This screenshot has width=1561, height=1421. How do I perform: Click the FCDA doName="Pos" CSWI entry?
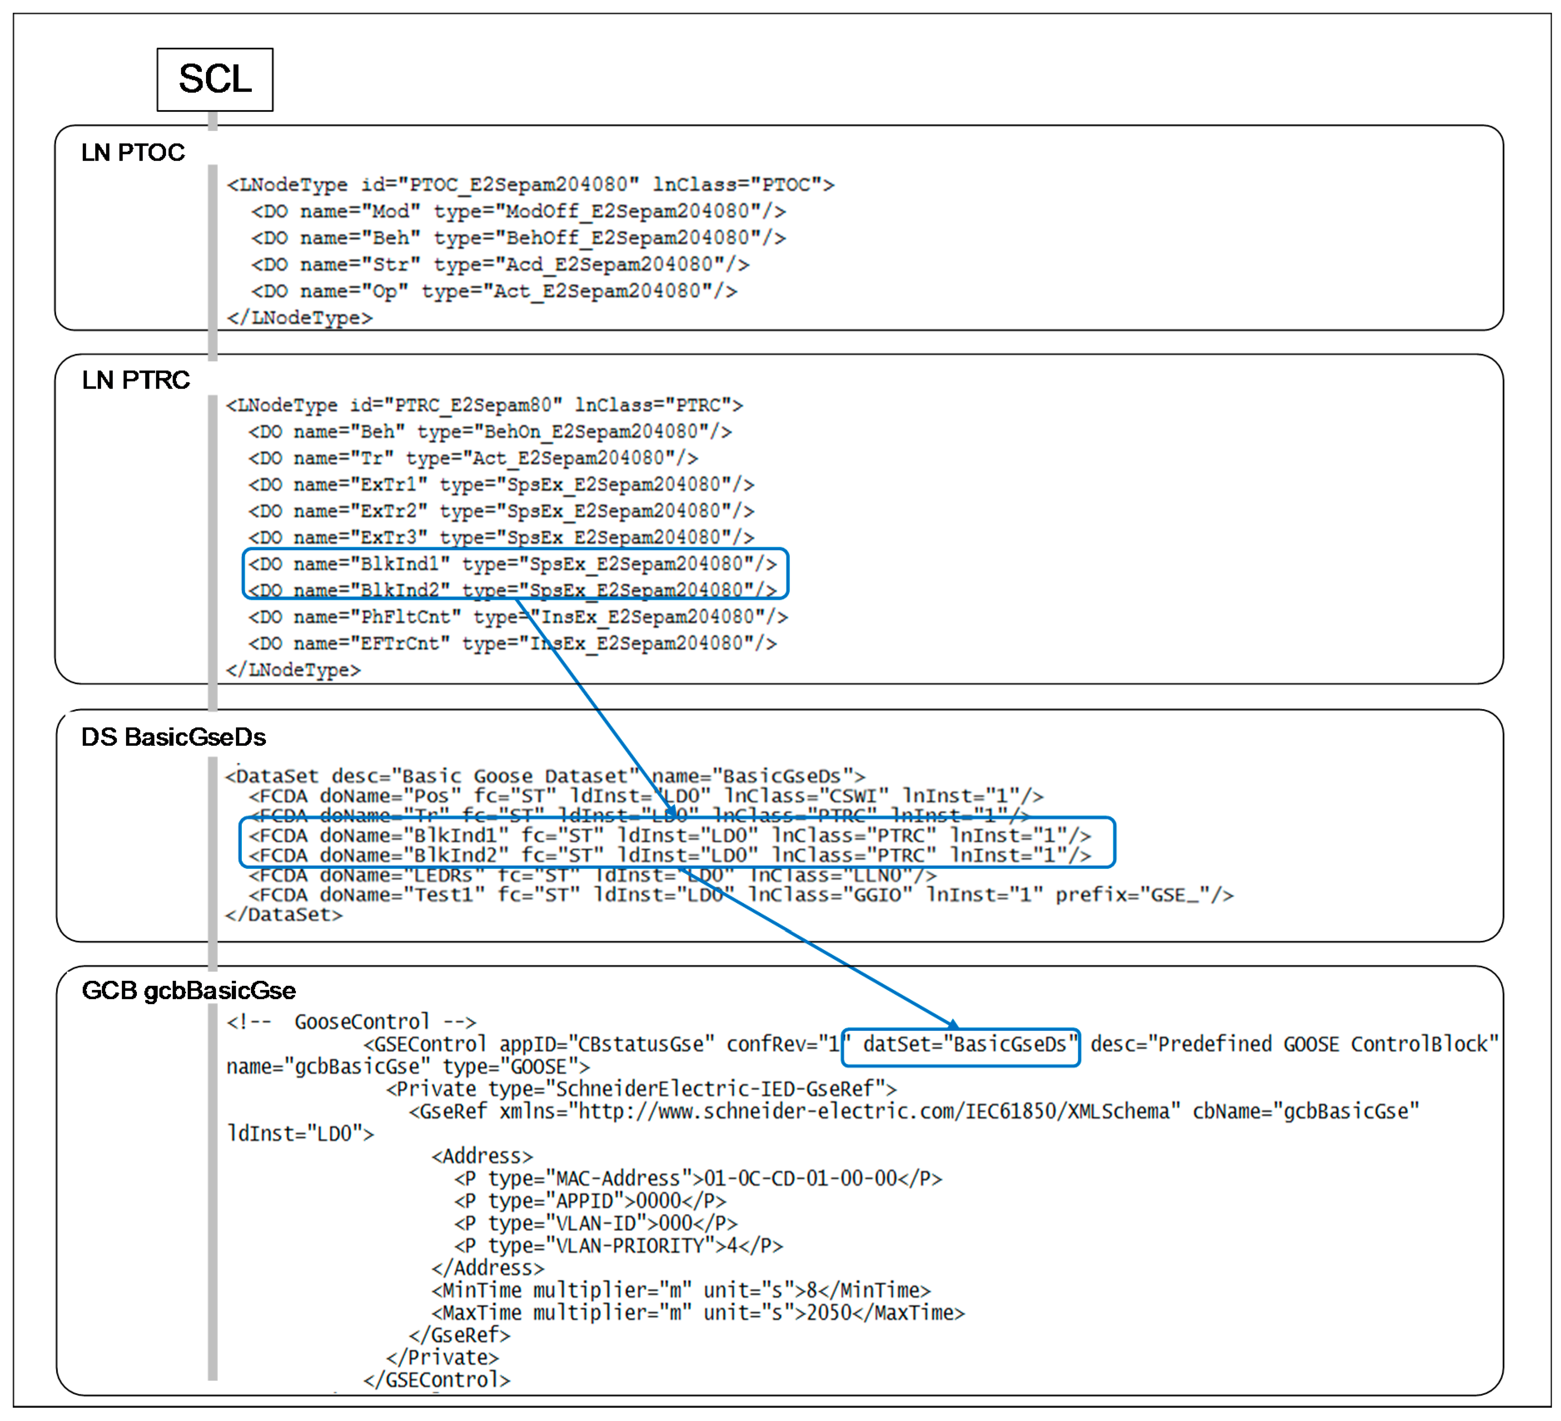(645, 796)
